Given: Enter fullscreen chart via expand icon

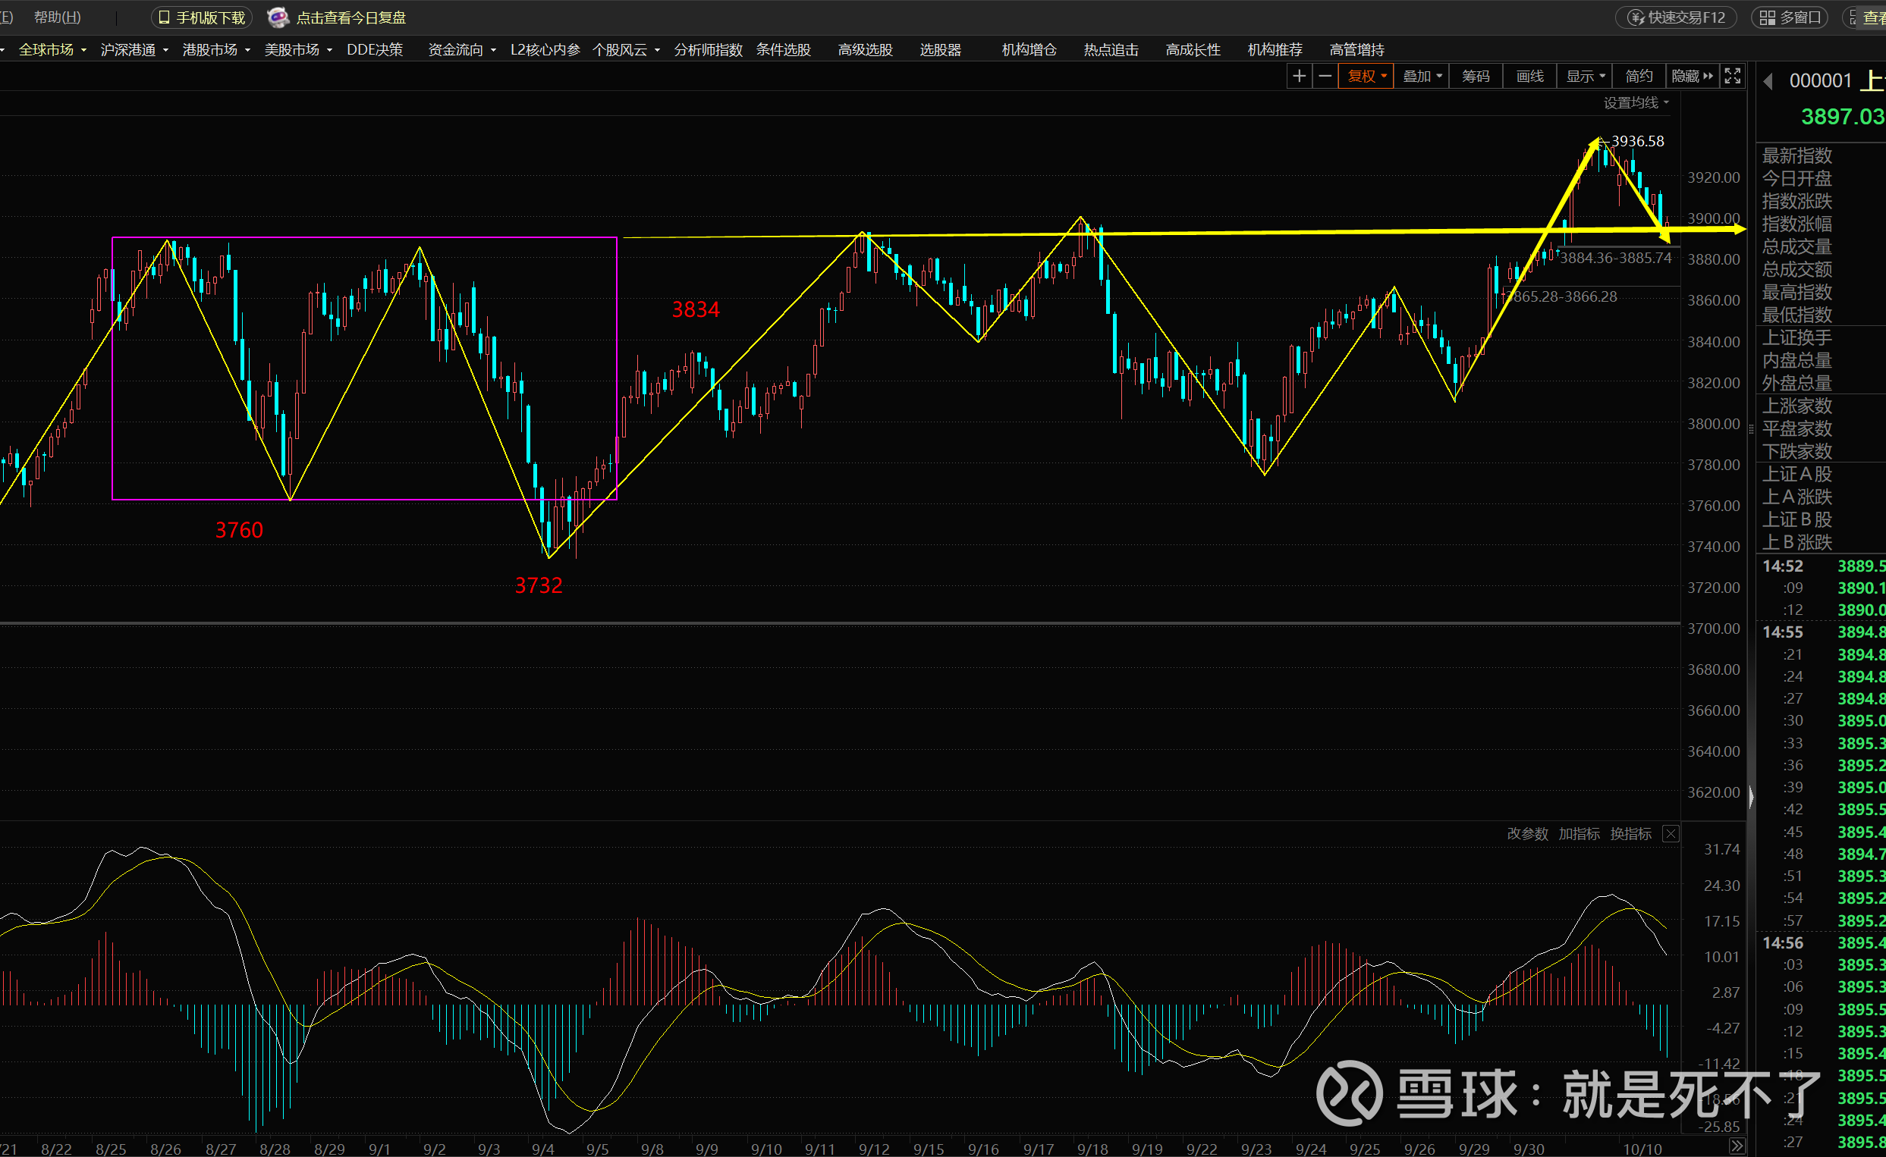Looking at the screenshot, I should click(x=1732, y=76).
